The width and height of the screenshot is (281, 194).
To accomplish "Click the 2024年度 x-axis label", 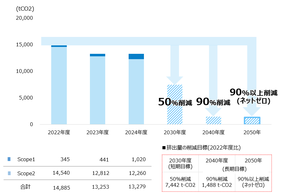I will tap(136, 132).
